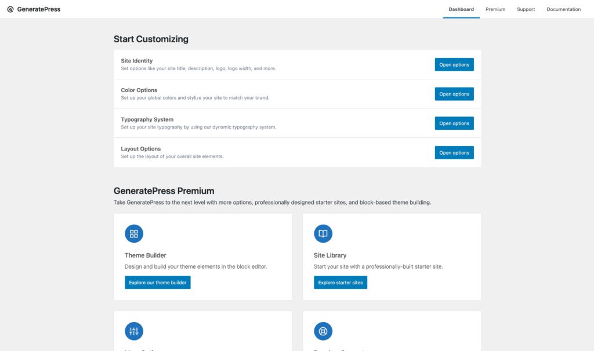The width and height of the screenshot is (594, 351).
Task: Click Explore starter sites button
Action: tap(340, 283)
